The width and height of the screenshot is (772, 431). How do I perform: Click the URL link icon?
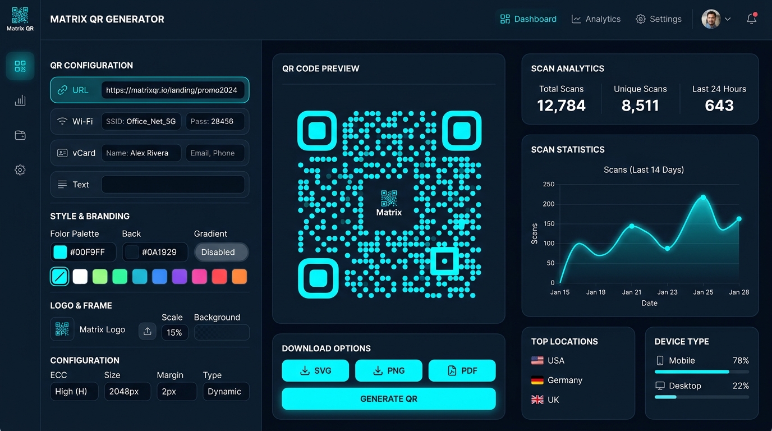[63, 90]
